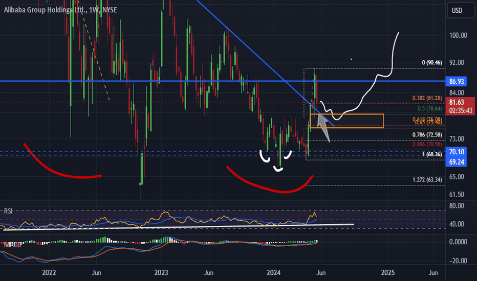Screen dimensions: 477x281
Task: Select the Fibonacci 0.886 (70.58) level label
Action: point(427,144)
